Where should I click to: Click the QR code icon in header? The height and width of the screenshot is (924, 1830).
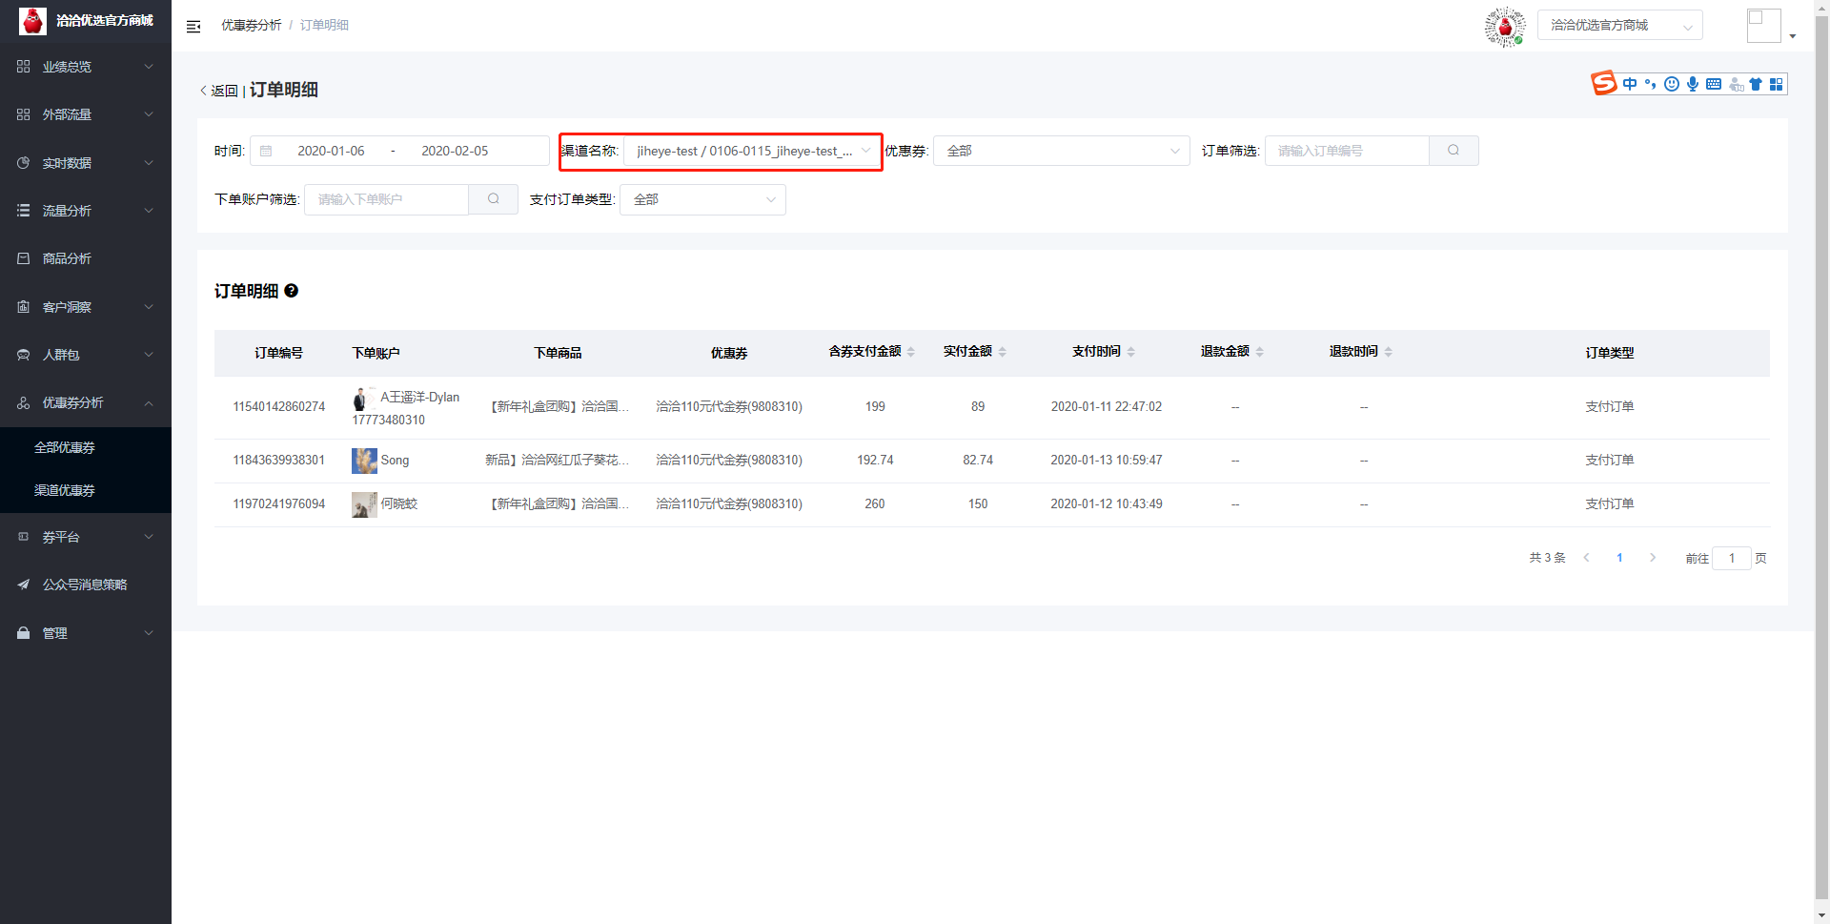tap(1505, 27)
